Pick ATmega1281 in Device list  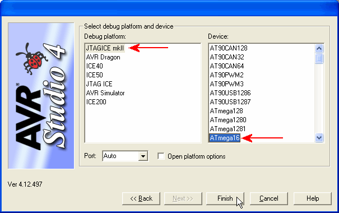(x=227, y=129)
